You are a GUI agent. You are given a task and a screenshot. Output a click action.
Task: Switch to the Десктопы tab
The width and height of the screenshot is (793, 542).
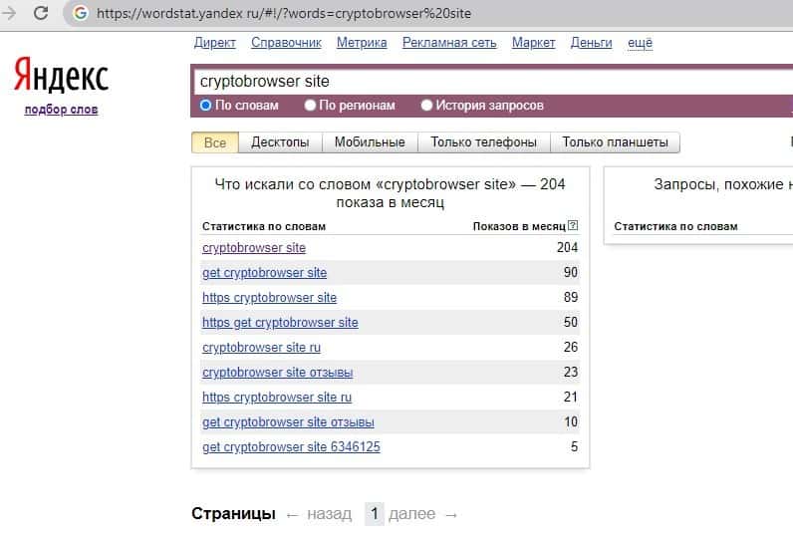pyautogui.click(x=280, y=142)
